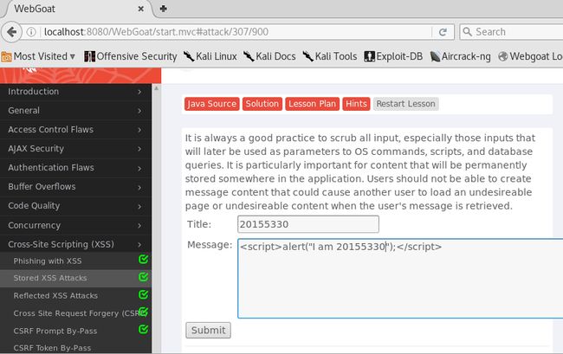The height and width of the screenshot is (354, 563).
Task: Select Stored XSS Attacks lesson
Action: (x=50, y=278)
